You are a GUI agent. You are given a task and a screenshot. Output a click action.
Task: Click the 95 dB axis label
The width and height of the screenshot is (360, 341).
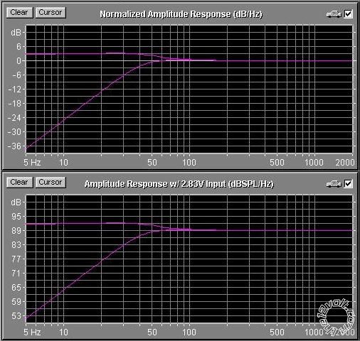[16, 217]
